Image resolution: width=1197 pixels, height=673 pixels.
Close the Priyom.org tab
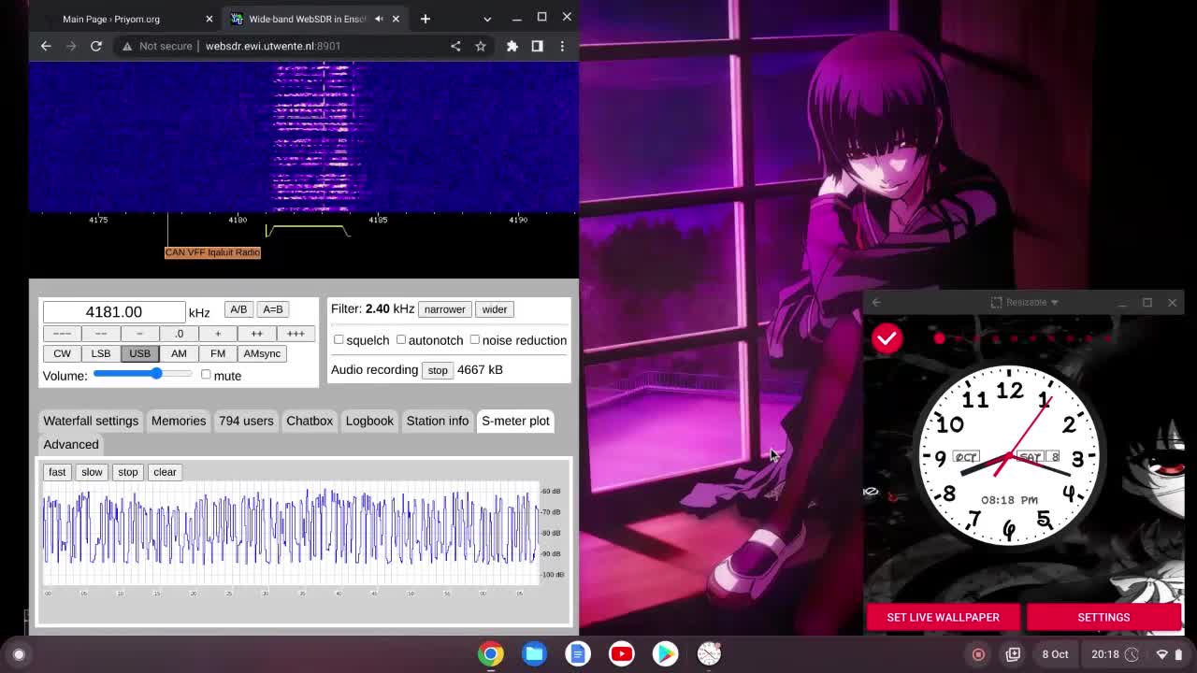coord(209,19)
